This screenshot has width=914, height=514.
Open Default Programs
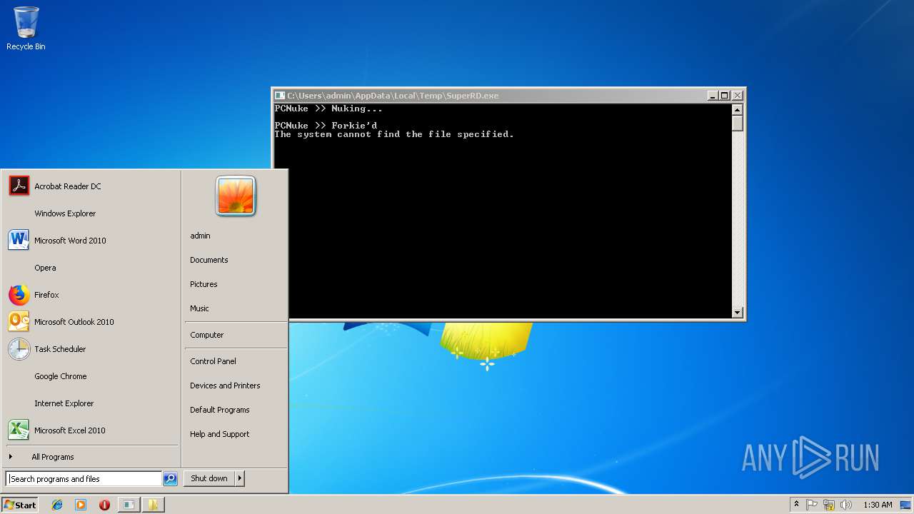pyautogui.click(x=236, y=410)
